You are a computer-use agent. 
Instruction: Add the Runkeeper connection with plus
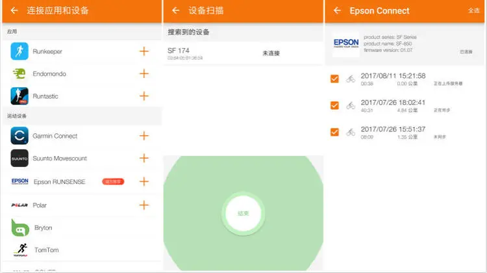click(x=144, y=51)
